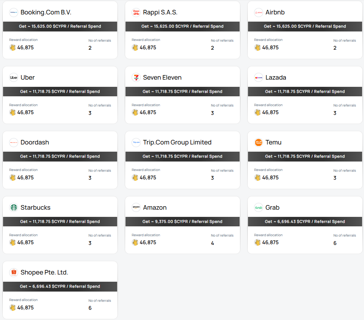Click the Rappi S.A.S. logo icon
Viewport: 364px width, 320px height.
click(x=136, y=13)
